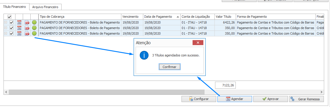Image resolution: width=330 pixels, height=107 pixels.
Task: Confirm the dialog with Confirmar button
Action: [170, 67]
